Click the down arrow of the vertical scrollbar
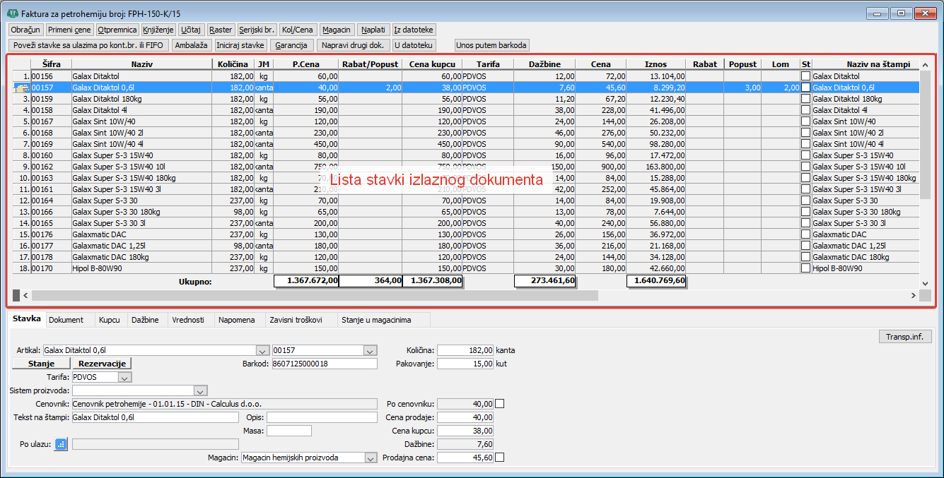The width and height of the screenshot is (944, 478). 926,283
